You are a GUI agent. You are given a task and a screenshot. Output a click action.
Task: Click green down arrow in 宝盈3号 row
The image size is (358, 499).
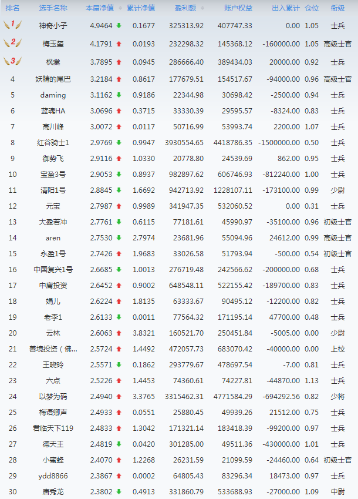tap(119, 174)
